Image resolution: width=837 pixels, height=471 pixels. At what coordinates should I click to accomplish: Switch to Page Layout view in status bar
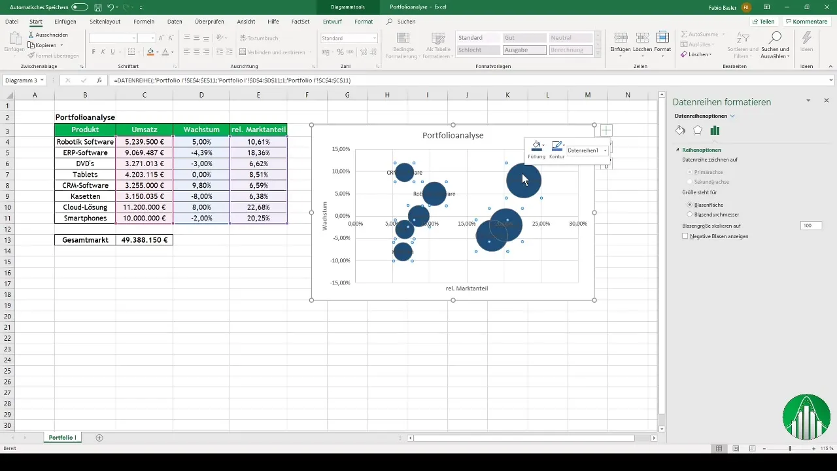(736, 449)
